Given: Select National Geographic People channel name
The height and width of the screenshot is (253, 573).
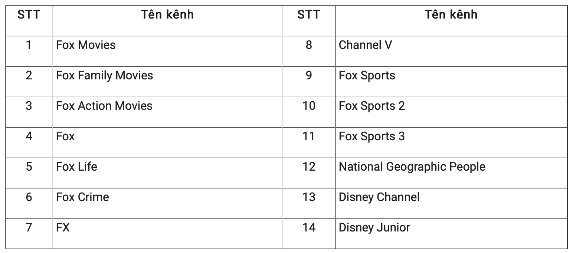Looking at the screenshot, I should 412,167.
